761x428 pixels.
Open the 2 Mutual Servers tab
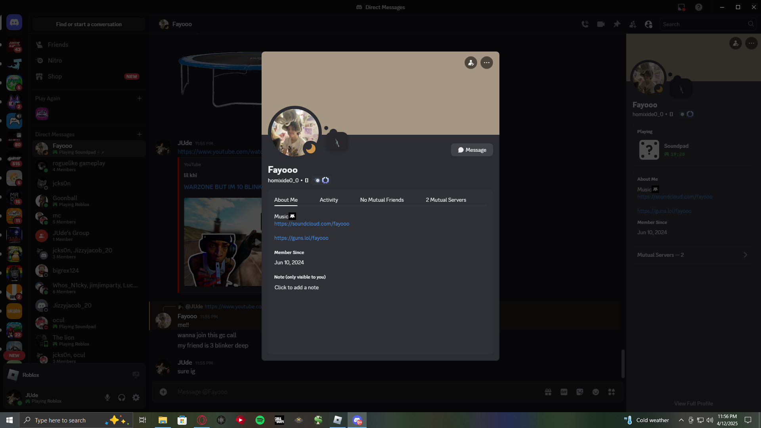(x=446, y=200)
